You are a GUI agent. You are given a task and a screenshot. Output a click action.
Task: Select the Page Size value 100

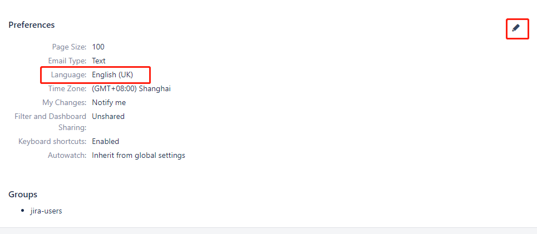(98, 47)
